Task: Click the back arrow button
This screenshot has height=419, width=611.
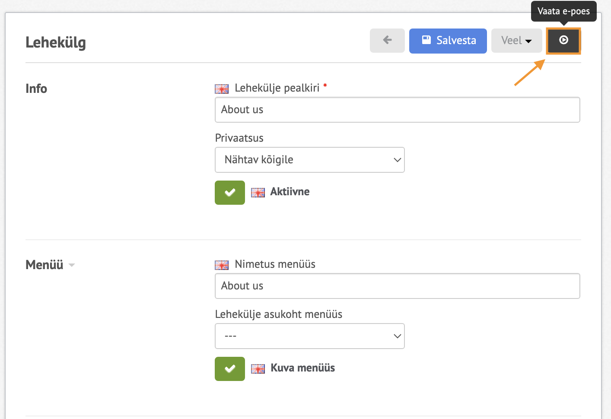Action: [x=387, y=41]
